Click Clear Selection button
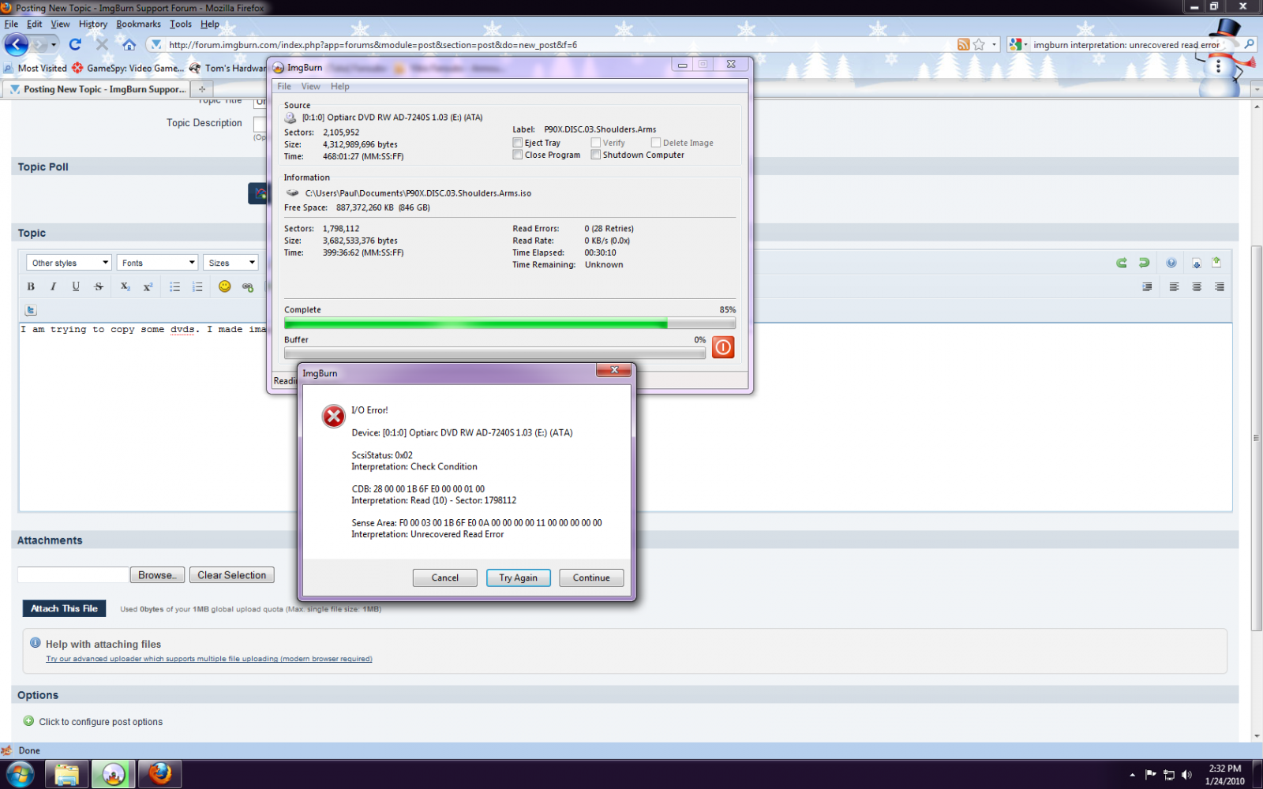This screenshot has width=1263, height=789. tap(232, 575)
